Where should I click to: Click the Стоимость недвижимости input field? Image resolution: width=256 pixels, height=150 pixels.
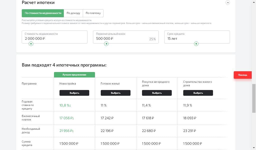tap(54, 38)
